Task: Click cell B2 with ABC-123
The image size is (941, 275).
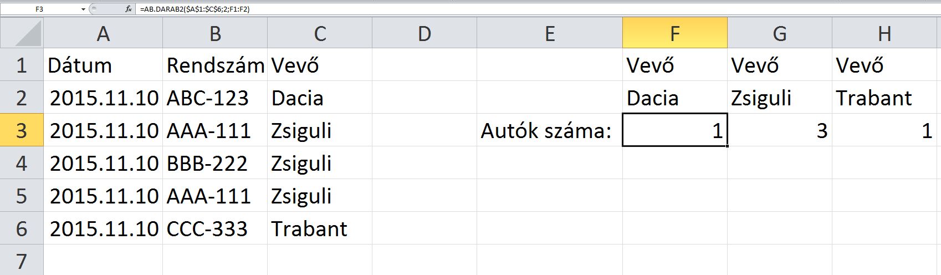Action: click(214, 98)
